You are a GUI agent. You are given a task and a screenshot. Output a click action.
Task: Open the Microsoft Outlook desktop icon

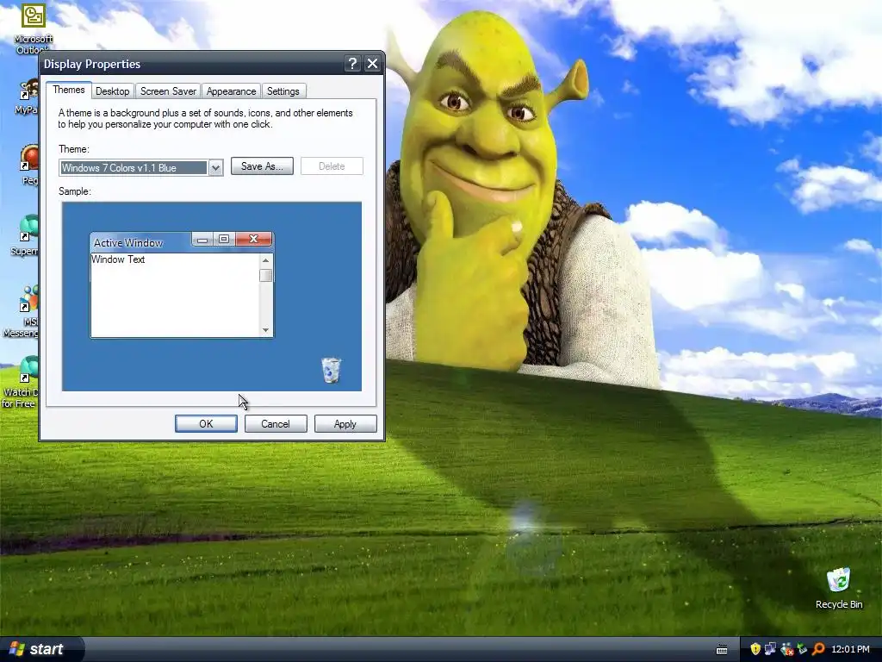tap(34, 28)
